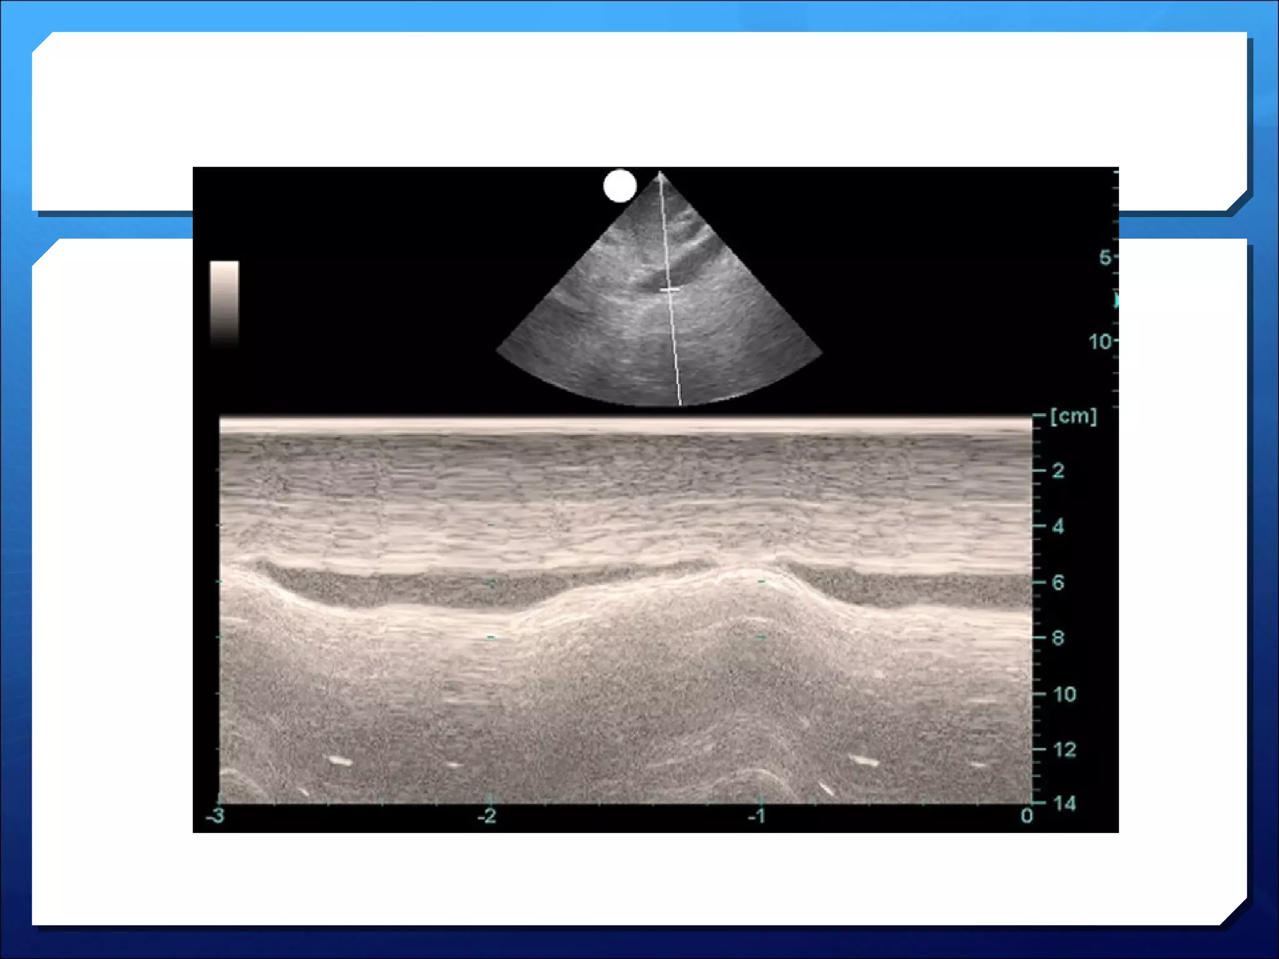Click the '6' cm M-mode depth label
Viewport: 1279px width, 959px height.
pos(1058,583)
